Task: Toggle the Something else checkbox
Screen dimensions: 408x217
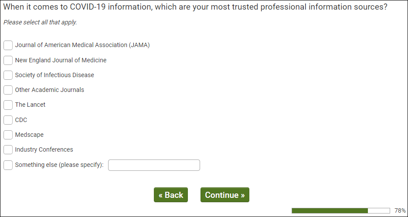Action: click(8, 165)
